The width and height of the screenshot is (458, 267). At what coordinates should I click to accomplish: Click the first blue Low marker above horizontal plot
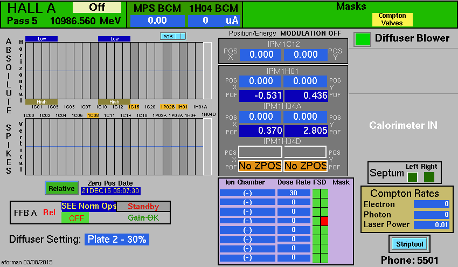(x=41, y=39)
